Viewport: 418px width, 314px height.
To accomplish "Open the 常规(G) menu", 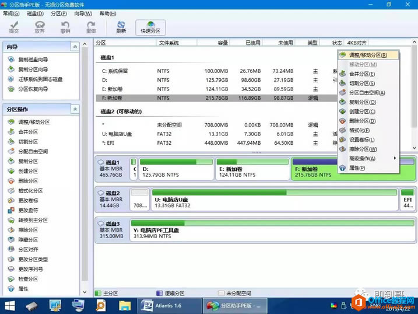I will [11, 13].
